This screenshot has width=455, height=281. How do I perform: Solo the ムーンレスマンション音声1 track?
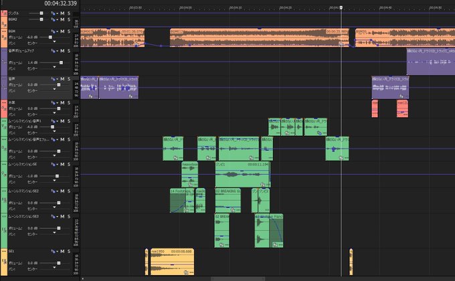(69, 121)
